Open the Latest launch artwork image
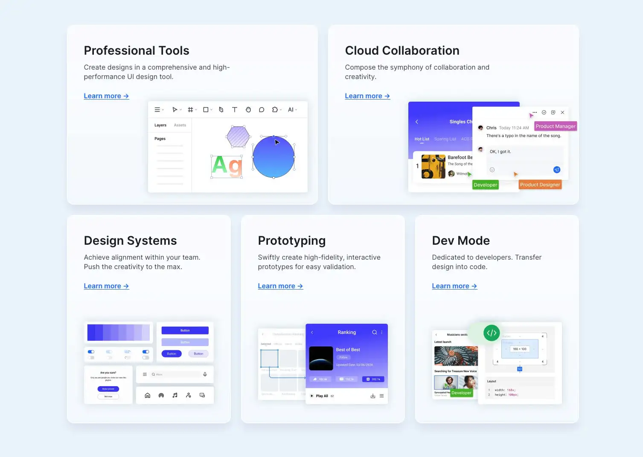This screenshot has height=457, width=643. tap(456, 356)
